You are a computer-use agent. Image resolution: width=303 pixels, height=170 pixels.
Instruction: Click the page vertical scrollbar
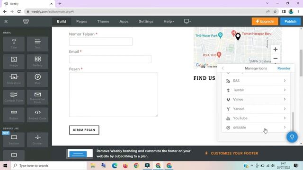coord(301,63)
